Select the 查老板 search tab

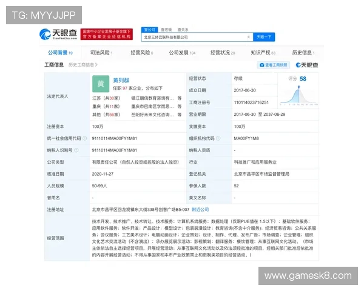pos(166,30)
